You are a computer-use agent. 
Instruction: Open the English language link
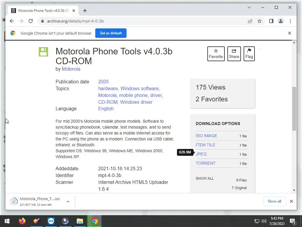[106, 109]
